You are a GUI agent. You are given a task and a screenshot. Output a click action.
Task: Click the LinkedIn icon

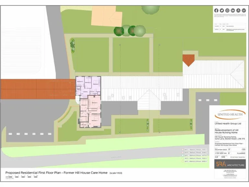click(233, 10)
